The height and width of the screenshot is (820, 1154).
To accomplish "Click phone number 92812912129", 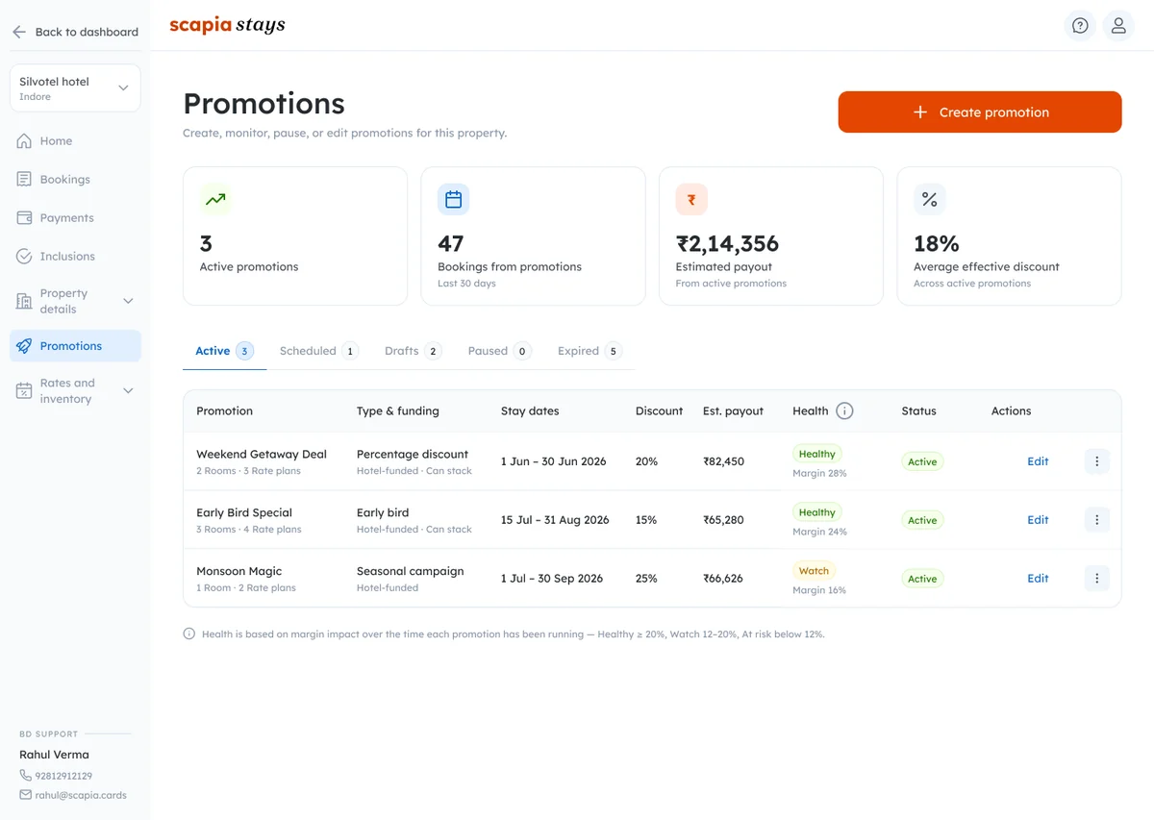I will click(65, 776).
